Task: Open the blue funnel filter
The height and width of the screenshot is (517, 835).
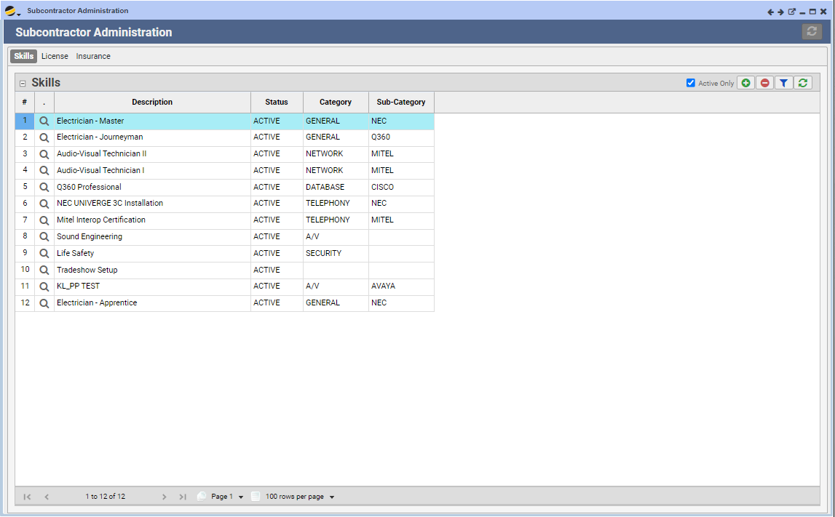Action: (783, 83)
